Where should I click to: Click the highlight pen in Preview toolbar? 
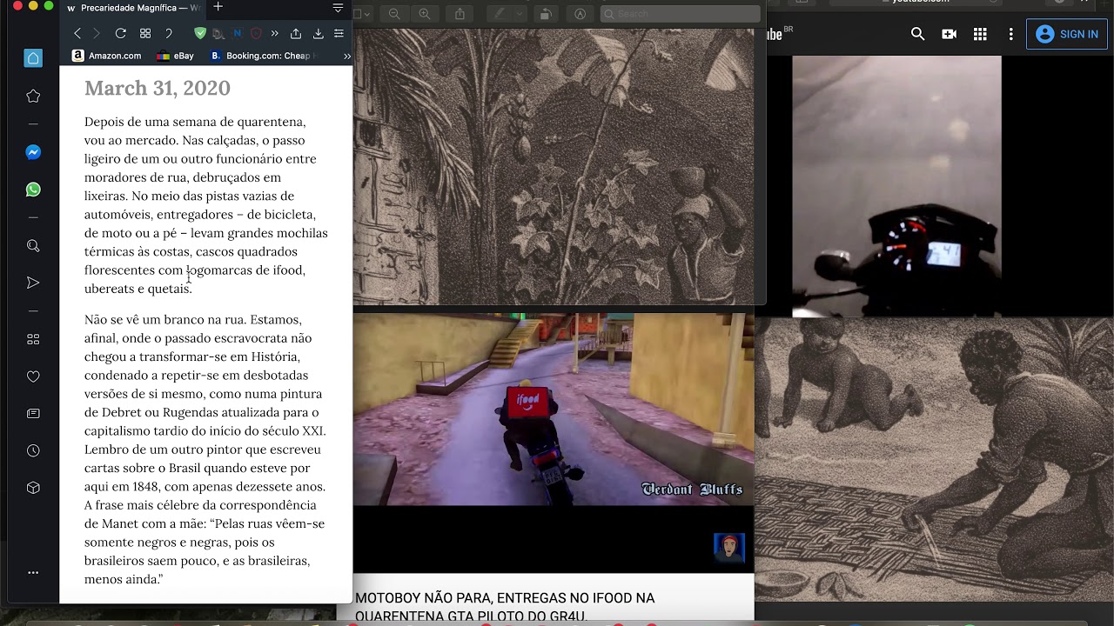point(500,14)
